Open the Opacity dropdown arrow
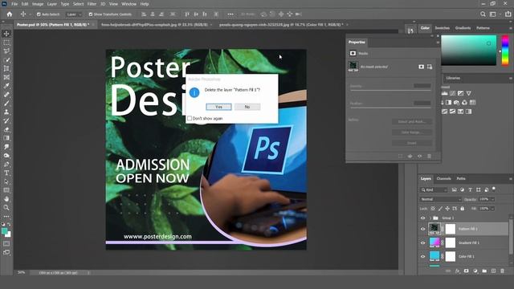 (492, 199)
